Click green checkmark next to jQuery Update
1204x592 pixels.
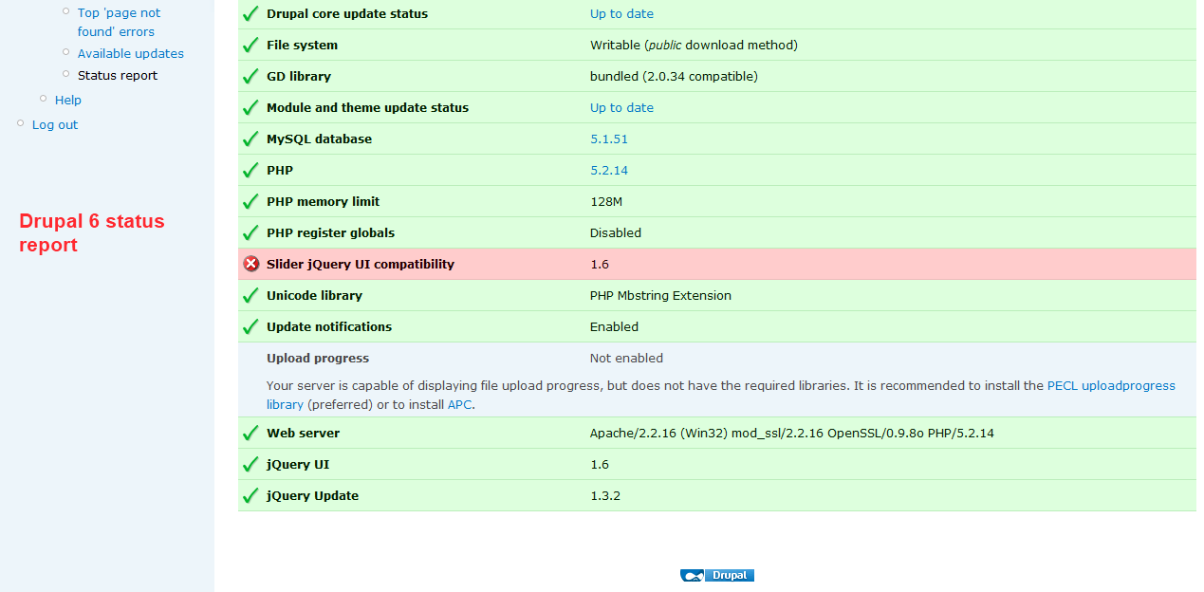[250, 496]
